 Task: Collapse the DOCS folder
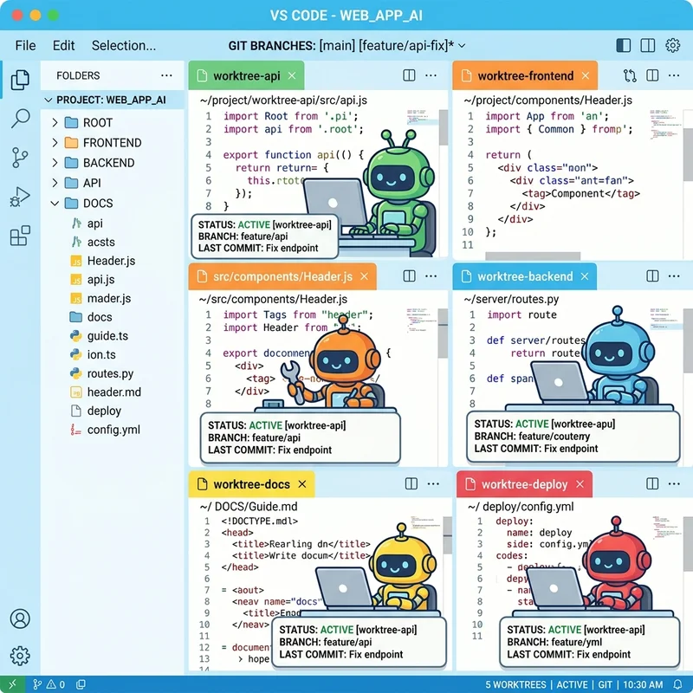[x=55, y=204]
